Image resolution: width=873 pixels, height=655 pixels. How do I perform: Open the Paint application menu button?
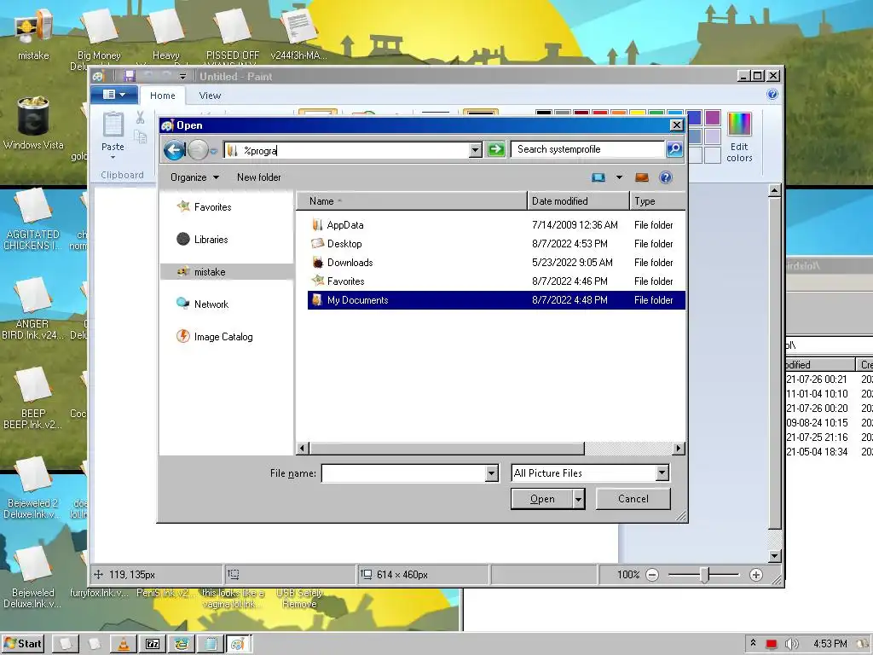tap(114, 95)
